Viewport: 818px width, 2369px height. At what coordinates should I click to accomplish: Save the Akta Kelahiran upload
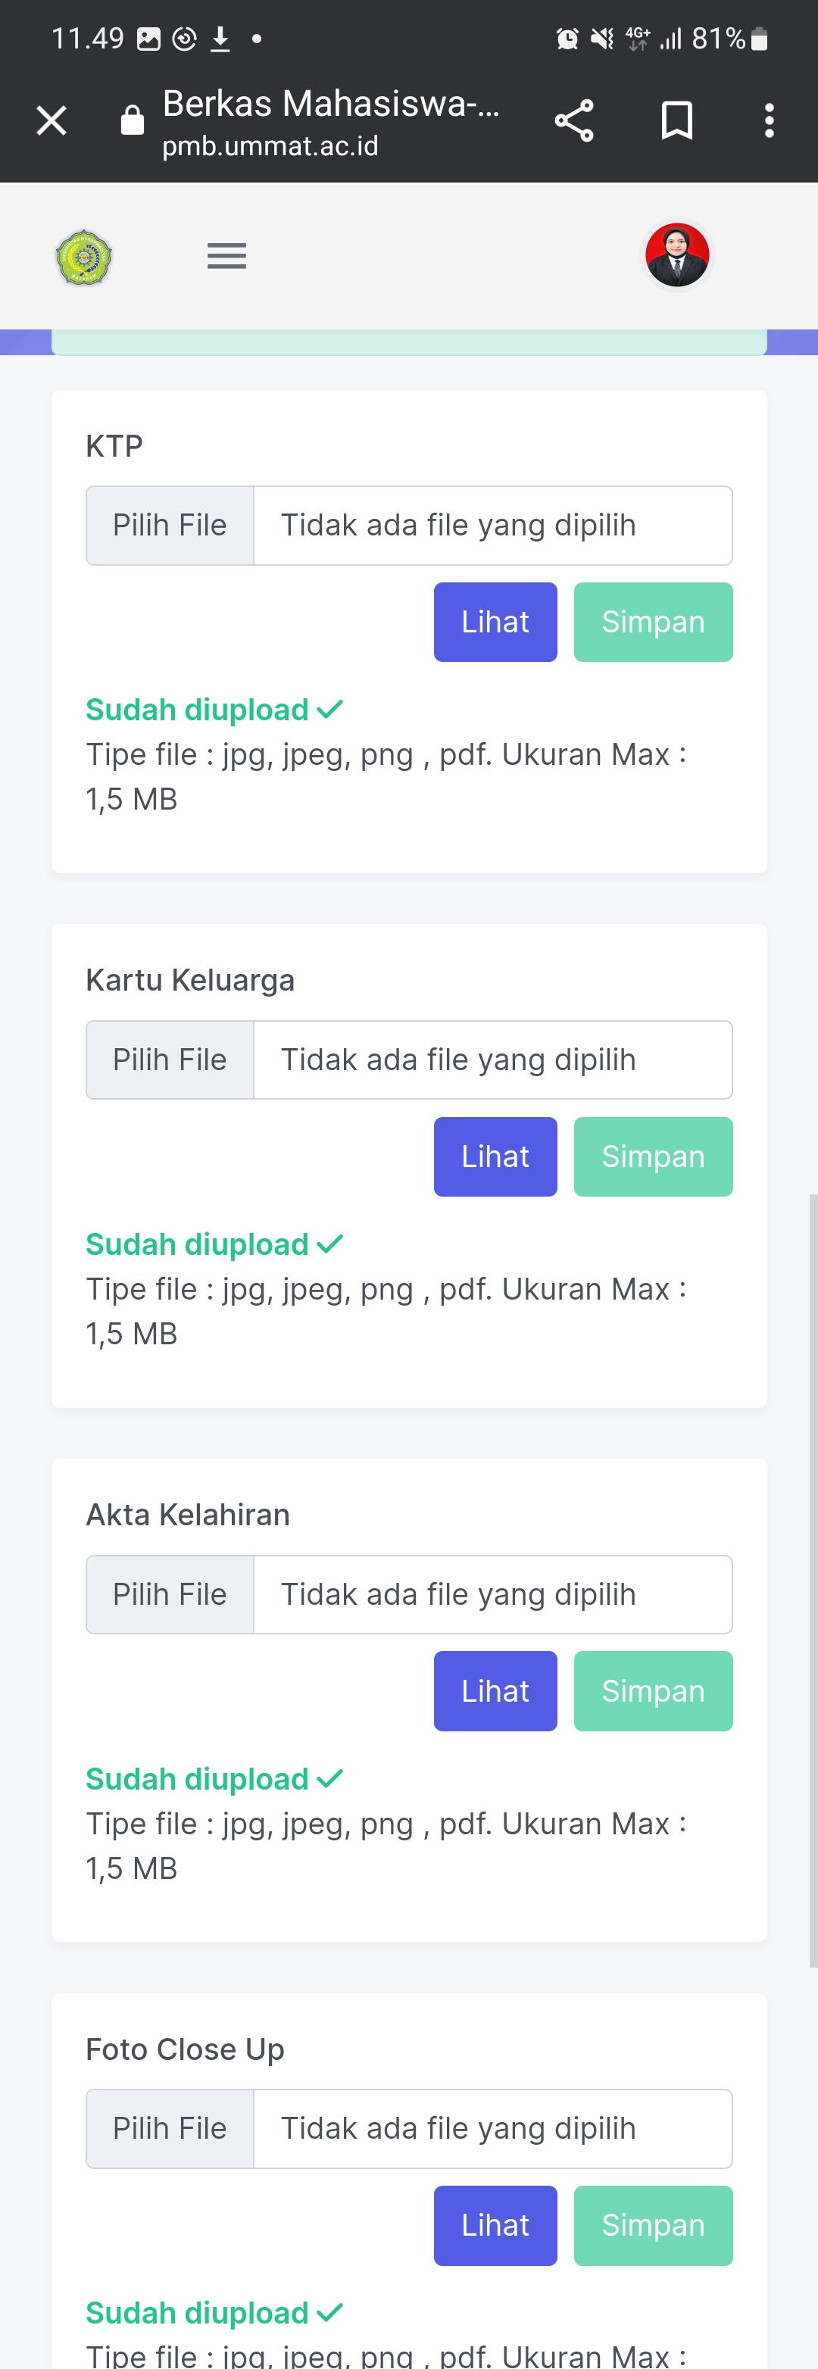pos(652,1690)
